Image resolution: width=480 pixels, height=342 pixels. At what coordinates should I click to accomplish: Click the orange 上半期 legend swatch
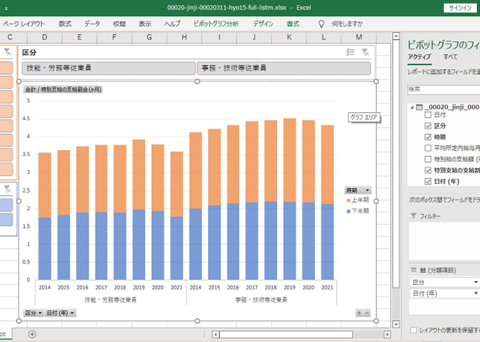(349, 201)
